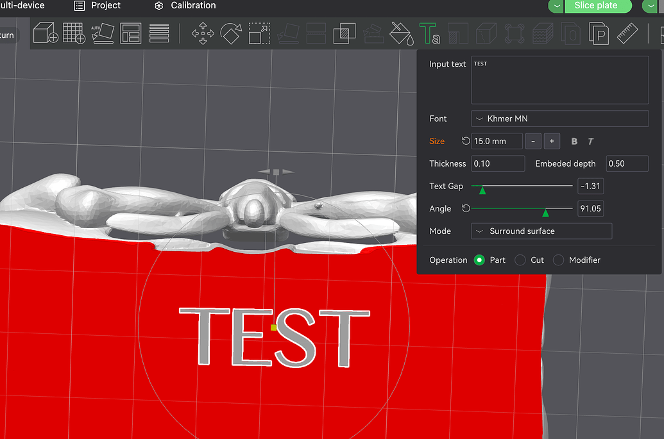
Task: Open the Mesh Boolean tool
Action: click(345, 33)
